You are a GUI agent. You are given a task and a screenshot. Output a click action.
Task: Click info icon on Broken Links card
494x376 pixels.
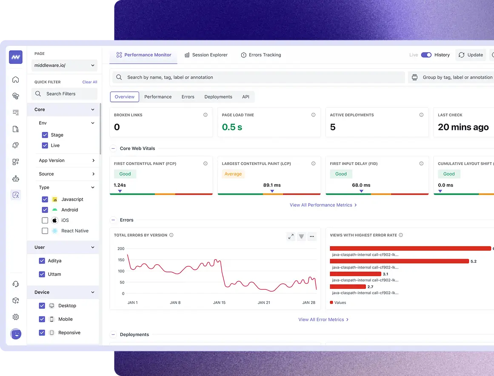pos(206,115)
